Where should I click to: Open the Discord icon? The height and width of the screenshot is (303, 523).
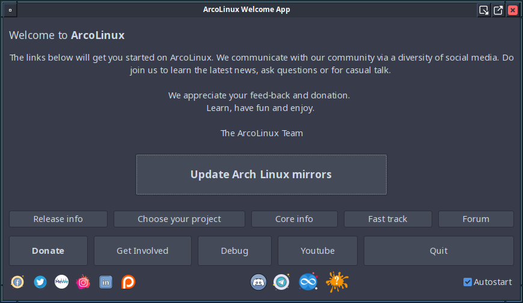258,282
